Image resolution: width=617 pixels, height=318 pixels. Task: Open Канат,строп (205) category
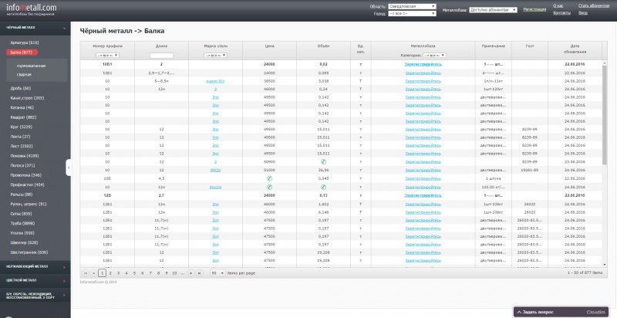[27, 98]
